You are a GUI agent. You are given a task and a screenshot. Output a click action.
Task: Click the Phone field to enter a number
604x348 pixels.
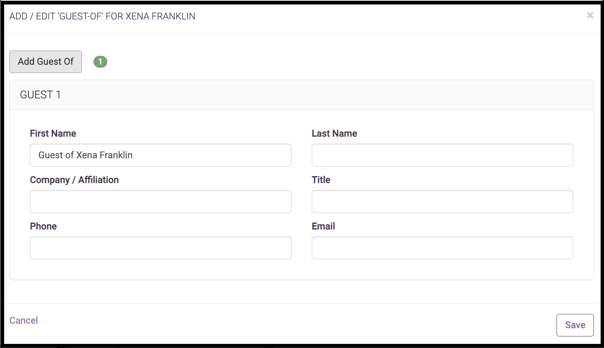[x=161, y=248]
